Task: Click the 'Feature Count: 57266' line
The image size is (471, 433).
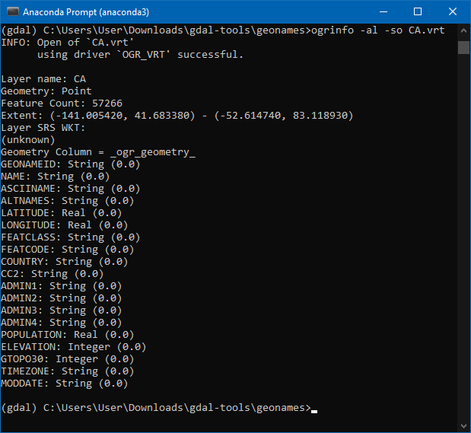Action: click(62, 103)
